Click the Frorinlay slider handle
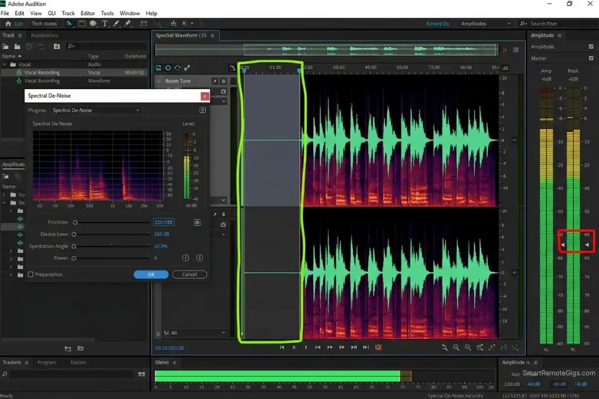 coord(75,222)
